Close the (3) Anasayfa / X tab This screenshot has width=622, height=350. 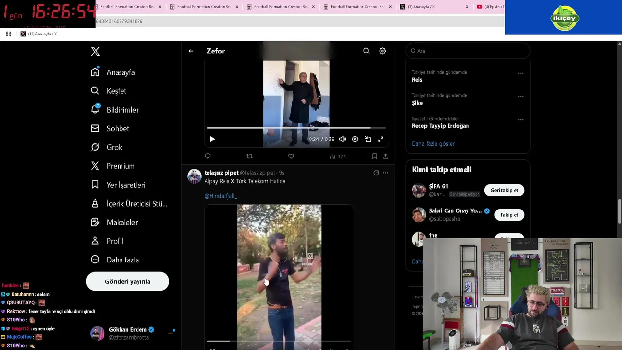coord(467,7)
